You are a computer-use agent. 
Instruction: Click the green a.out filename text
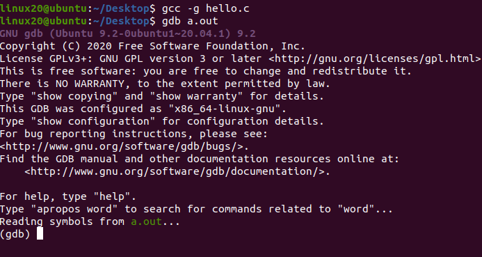pyautogui.click(x=146, y=221)
